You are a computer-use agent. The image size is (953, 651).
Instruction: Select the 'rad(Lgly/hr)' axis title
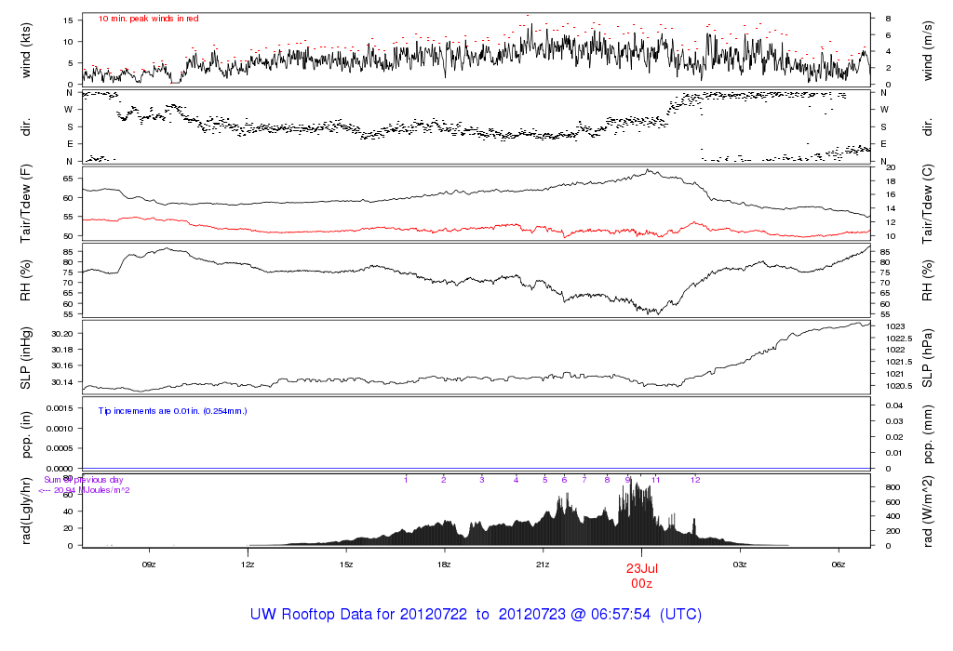coord(25,511)
